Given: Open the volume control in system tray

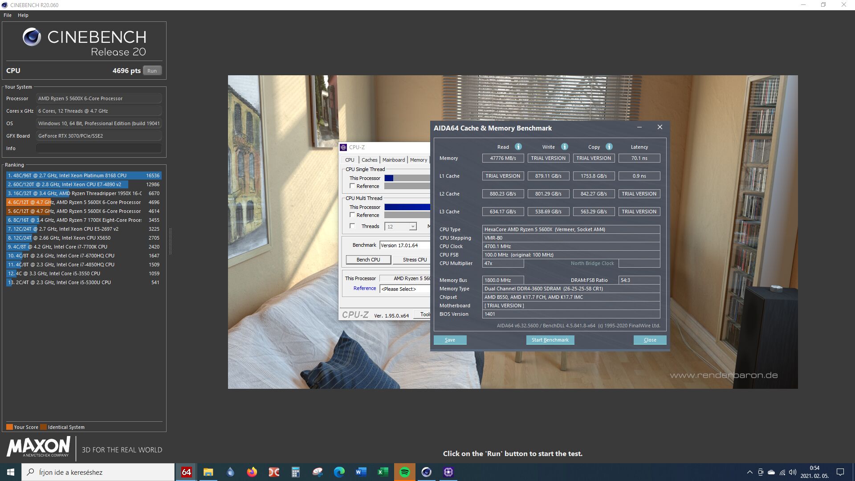Looking at the screenshot, I should tap(793, 472).
